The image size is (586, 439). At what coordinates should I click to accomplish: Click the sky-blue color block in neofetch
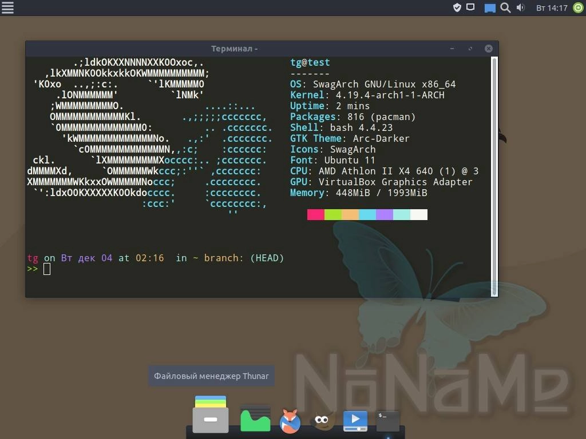pos(367,215)
